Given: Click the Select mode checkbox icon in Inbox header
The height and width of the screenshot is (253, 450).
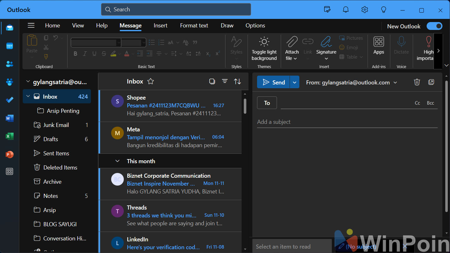Looking at the screenshot, I should point(212,81).
